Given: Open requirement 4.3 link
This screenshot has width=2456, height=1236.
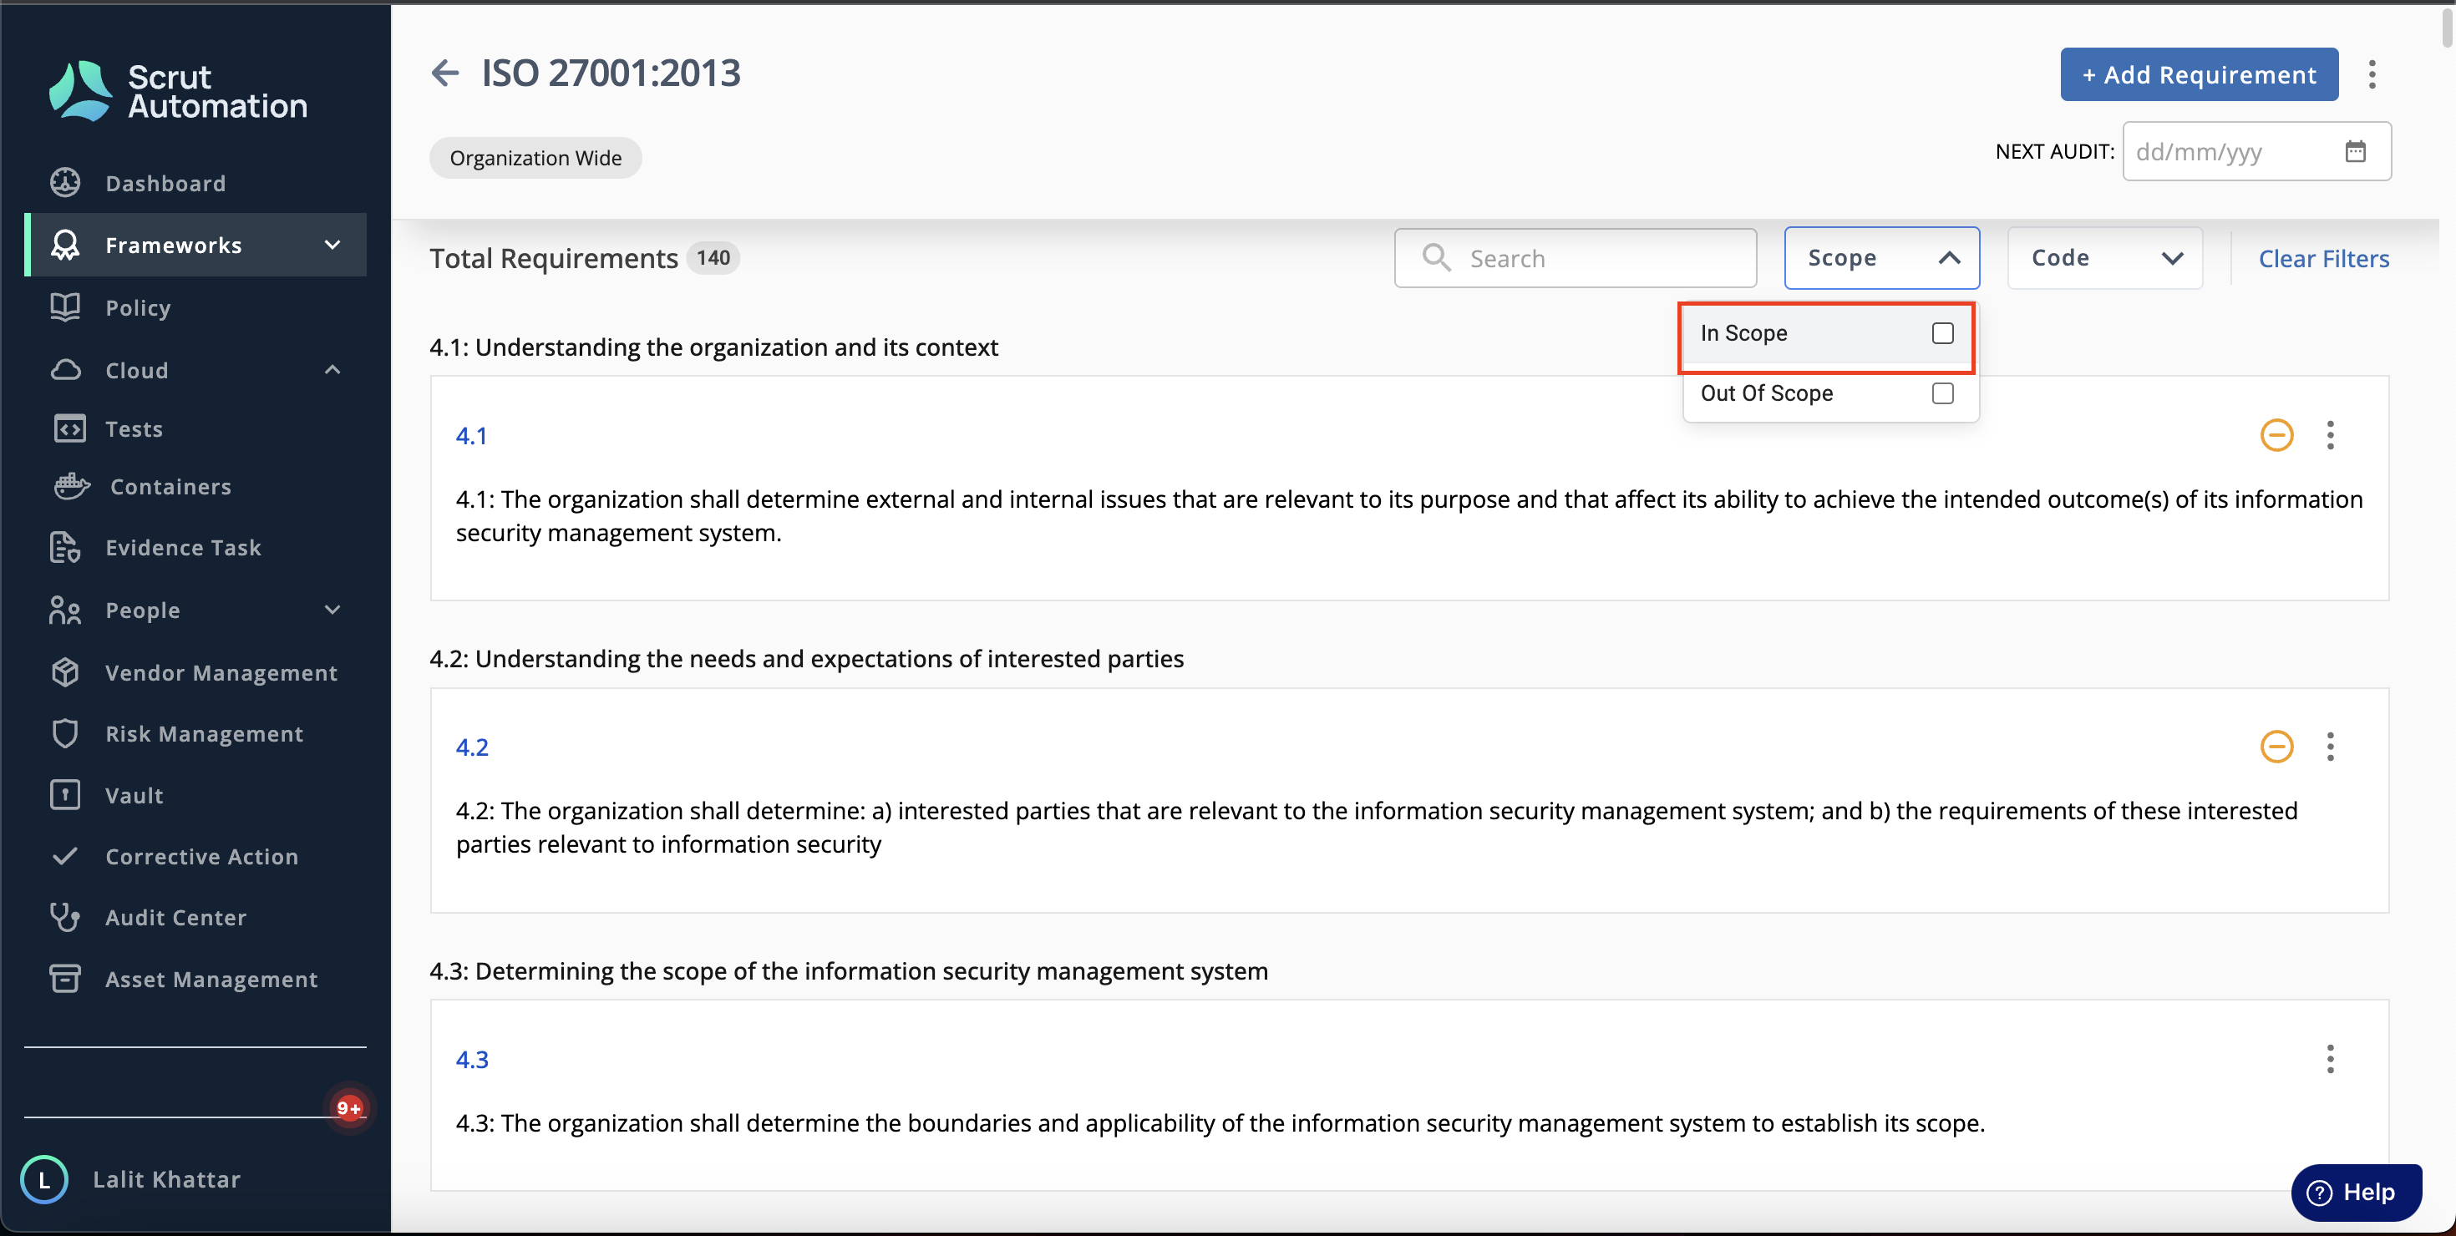Looking at the screenshot, I should point(471,1059).
